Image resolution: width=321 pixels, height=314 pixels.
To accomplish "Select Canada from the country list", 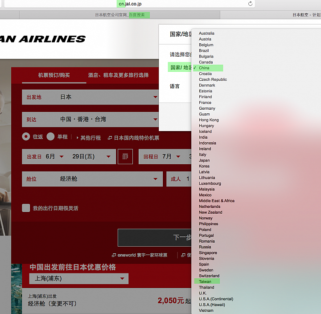I will pyautogui.click(x=206, y=62).
